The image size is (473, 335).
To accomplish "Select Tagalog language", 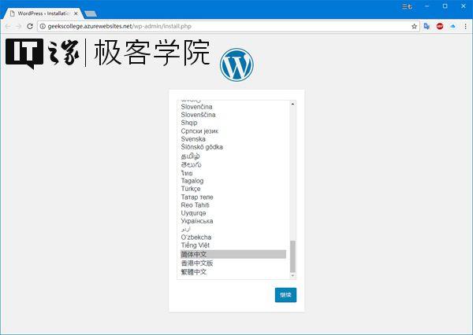I will coord(192,181).
